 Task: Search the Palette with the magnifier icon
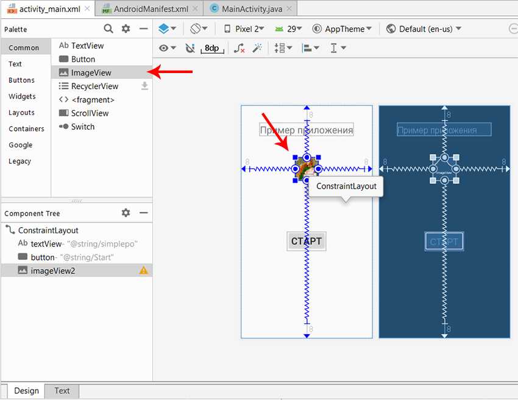pyautogui.click(x=108, y=29)
